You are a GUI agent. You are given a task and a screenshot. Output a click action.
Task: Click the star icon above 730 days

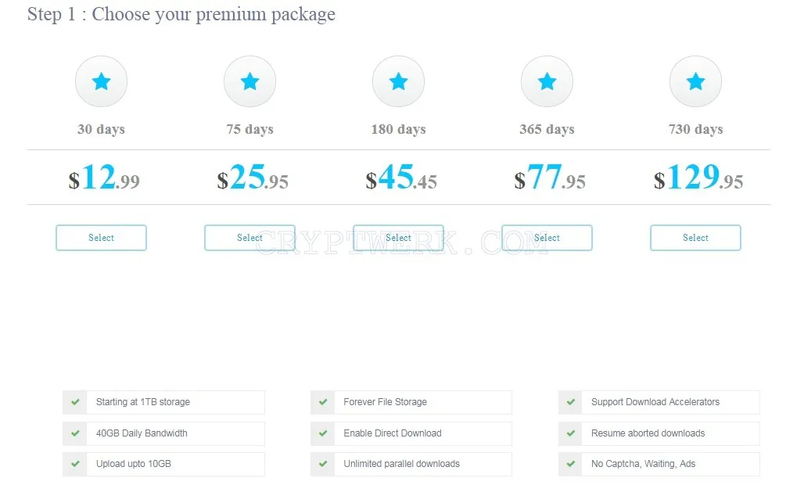click(695, 81)
